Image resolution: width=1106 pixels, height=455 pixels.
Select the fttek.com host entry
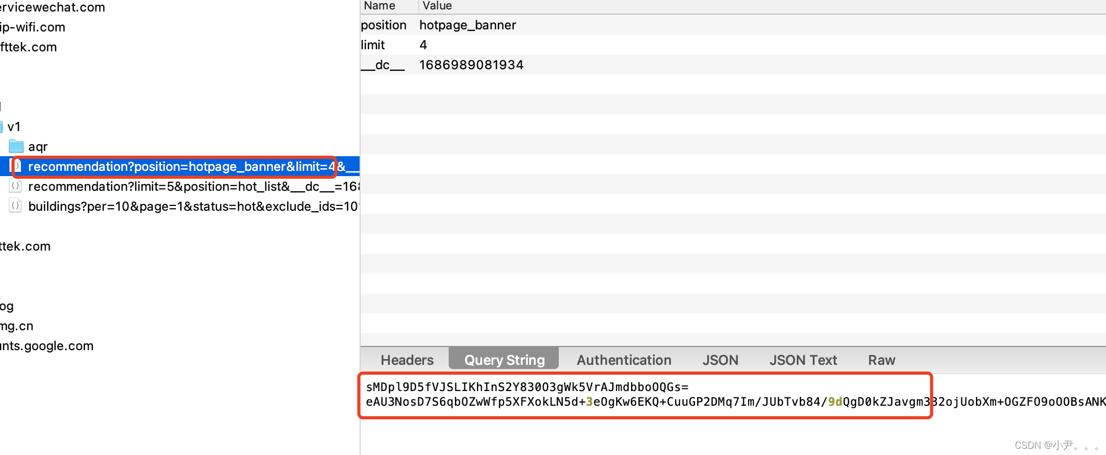click(x=28, y=47)
